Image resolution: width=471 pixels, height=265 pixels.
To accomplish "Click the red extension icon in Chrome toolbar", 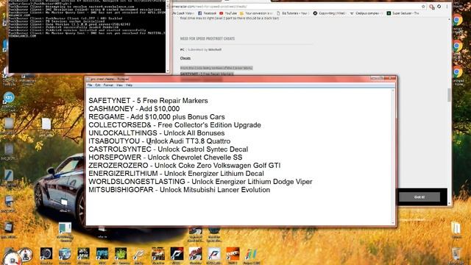I will (432, 7).
